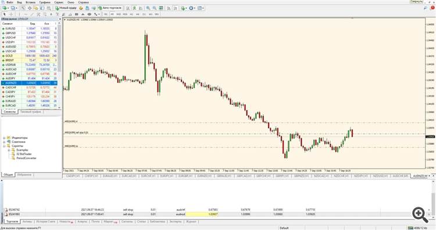Select the PeriodConverter script
436x230 pixels.
point(26,158)
